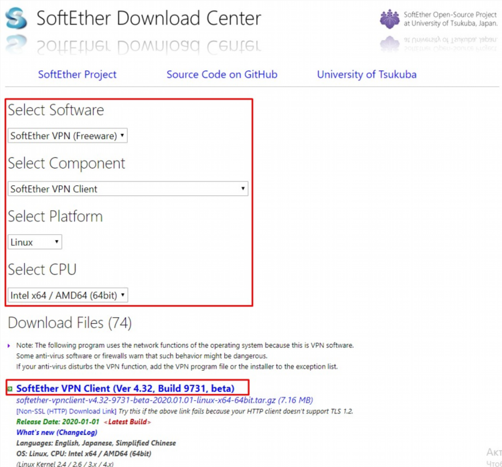Click SoftEther VPN Client Ver 4.32 link
502x467 pixels.
tap(125, 388)
